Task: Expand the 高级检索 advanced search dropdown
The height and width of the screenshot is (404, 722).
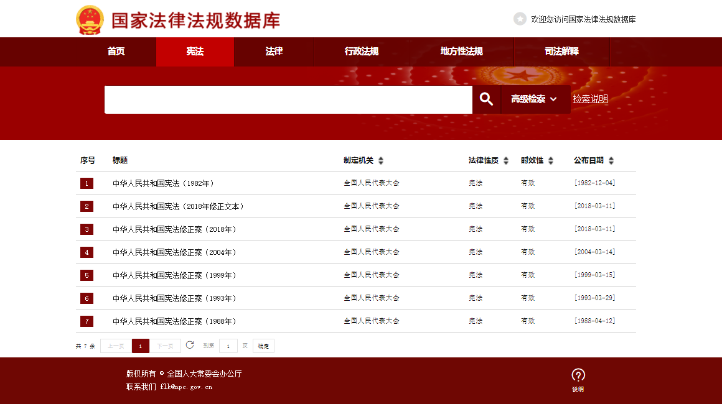Action: point(535,99)
